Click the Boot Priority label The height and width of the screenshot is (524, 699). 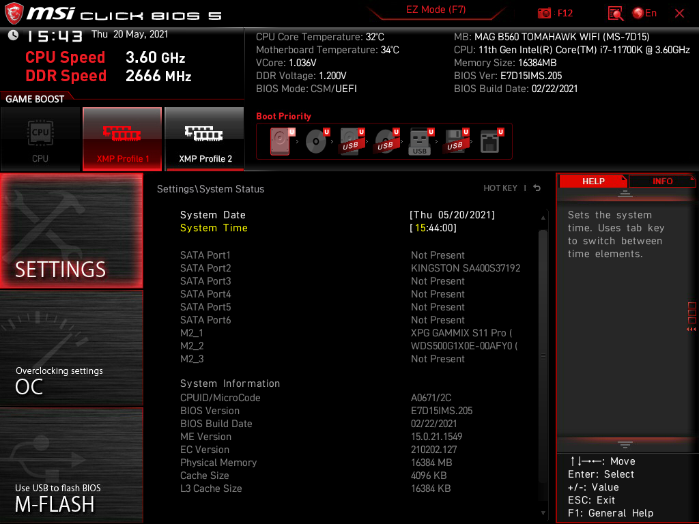click(x=283, y=116)
